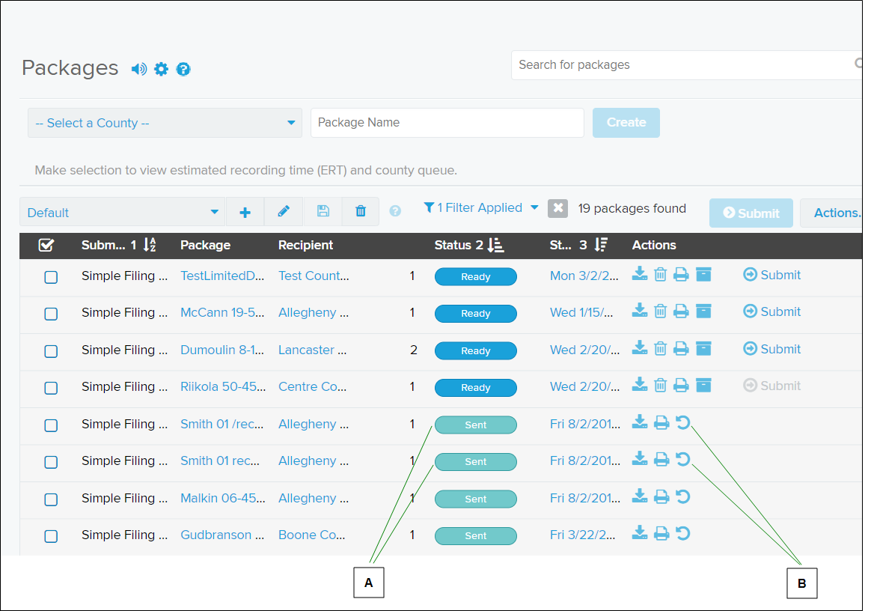Screen dimensions: 871x611
Task: Download the TestLimitedD package
Action: click(x=640, y=274)
